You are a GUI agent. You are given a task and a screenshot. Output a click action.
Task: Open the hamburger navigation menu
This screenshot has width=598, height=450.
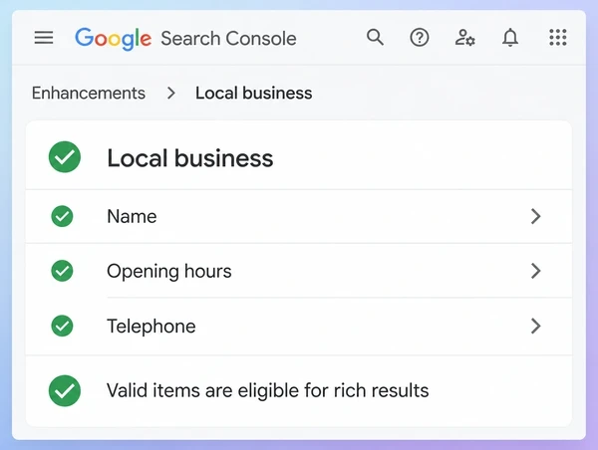coord(44,38)
